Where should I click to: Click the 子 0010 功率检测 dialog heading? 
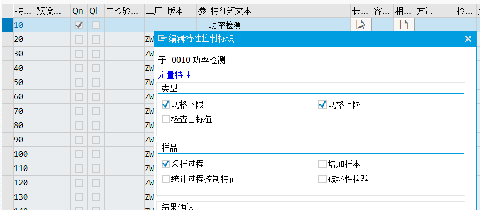click(x=192, y=60)
